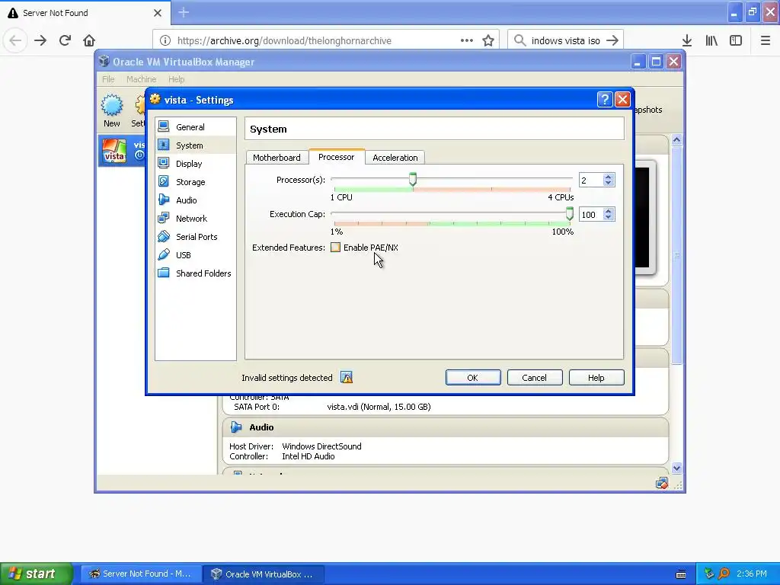
Task: Open Storage settings icon
Action: 164,181
